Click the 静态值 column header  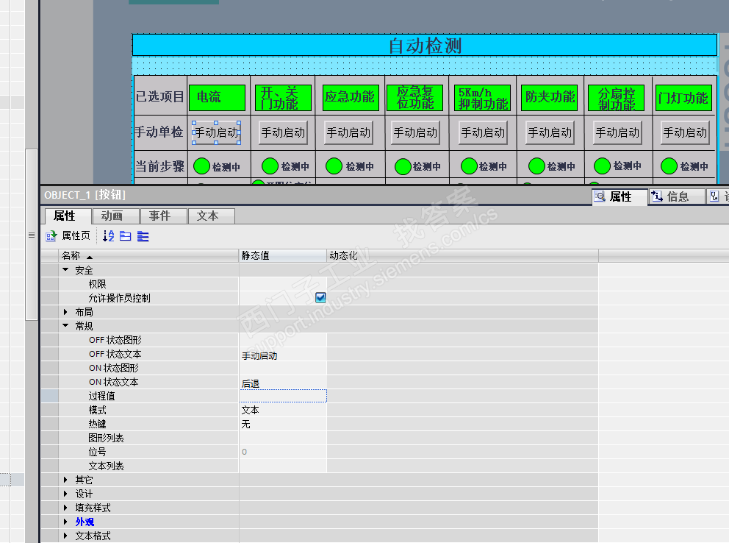(283, 255)
